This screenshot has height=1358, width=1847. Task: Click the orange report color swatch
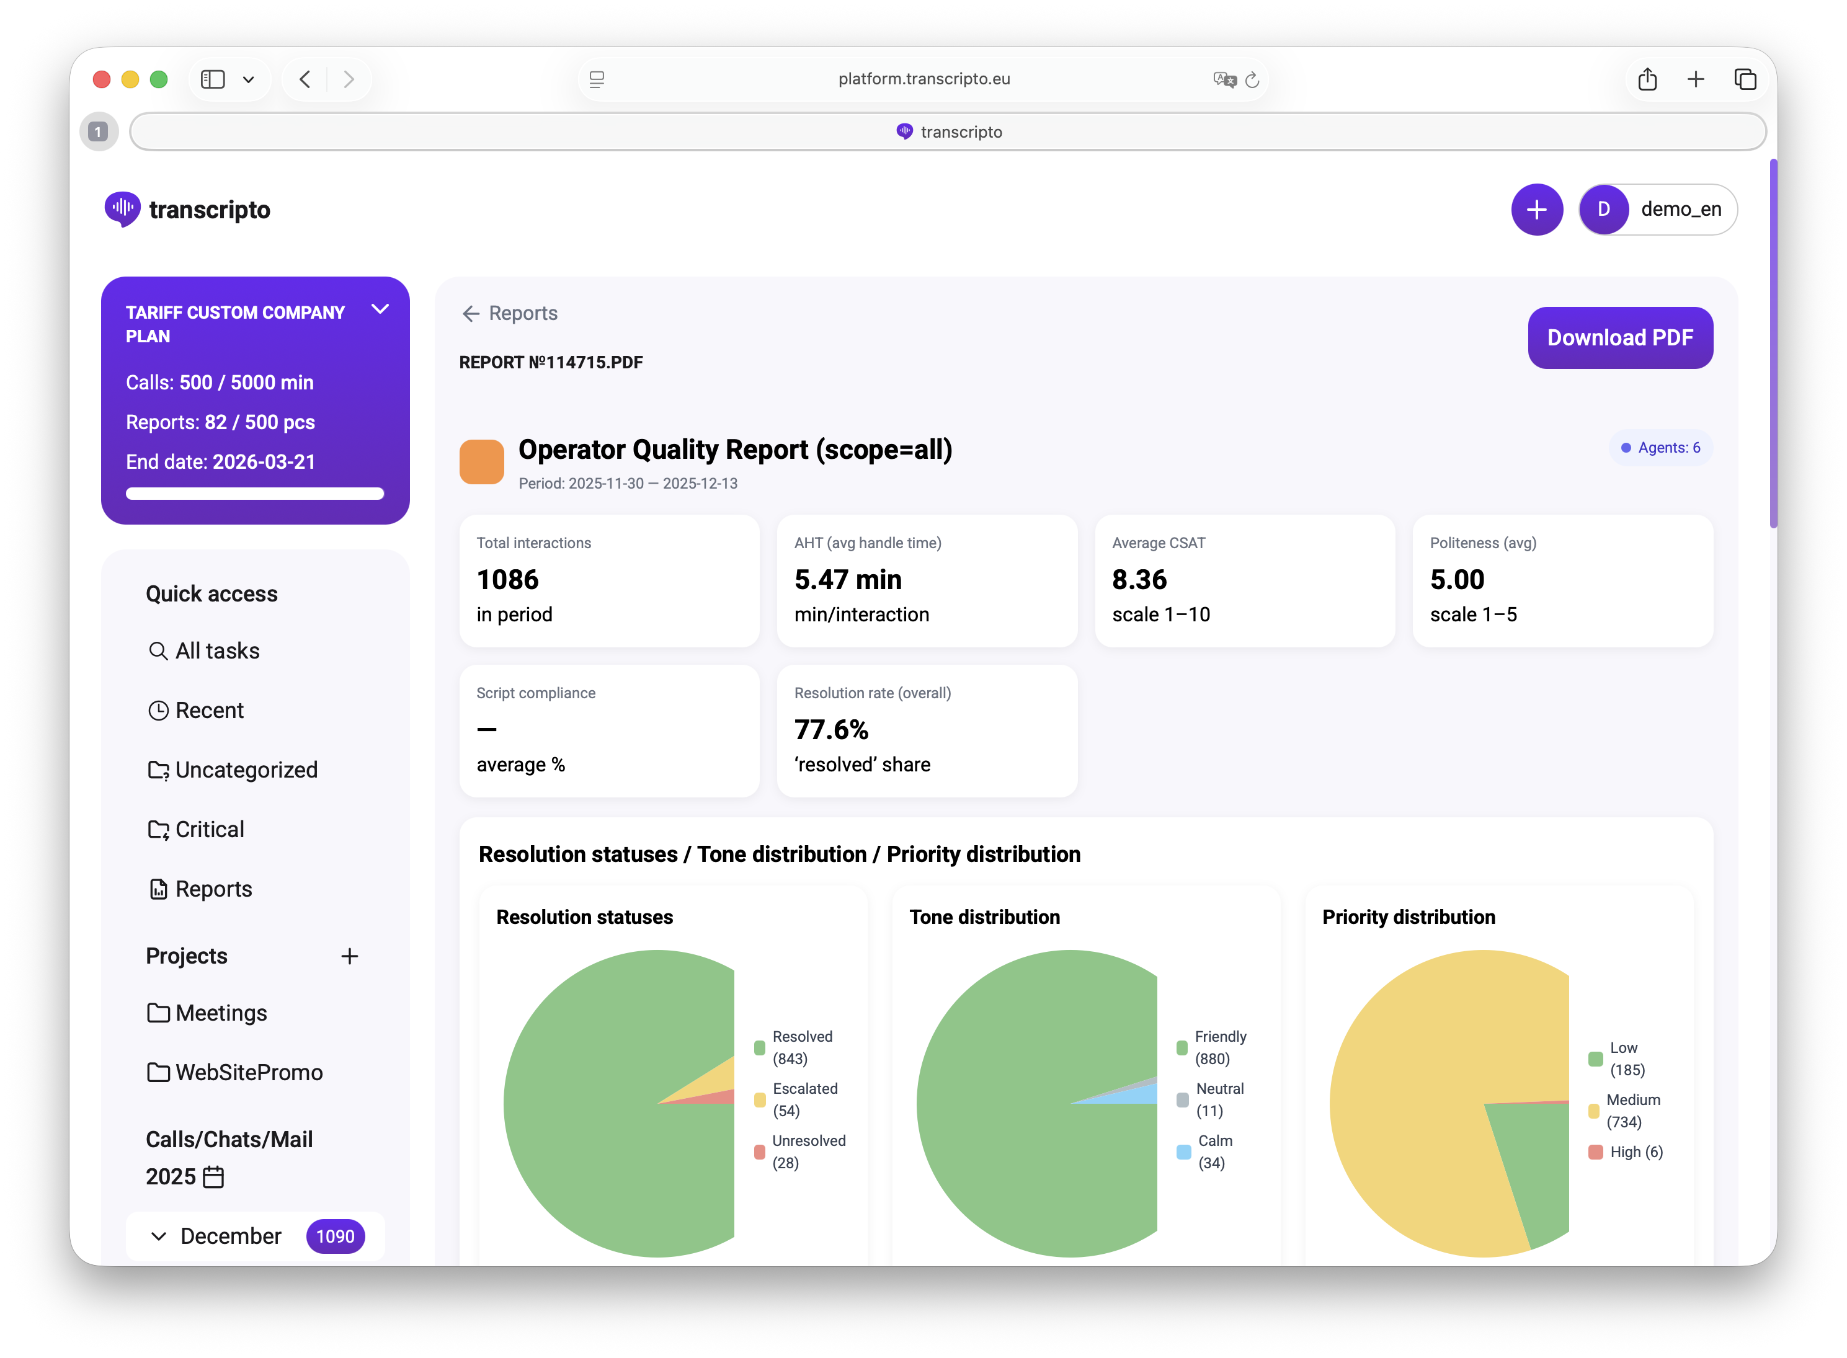[481, 462]
